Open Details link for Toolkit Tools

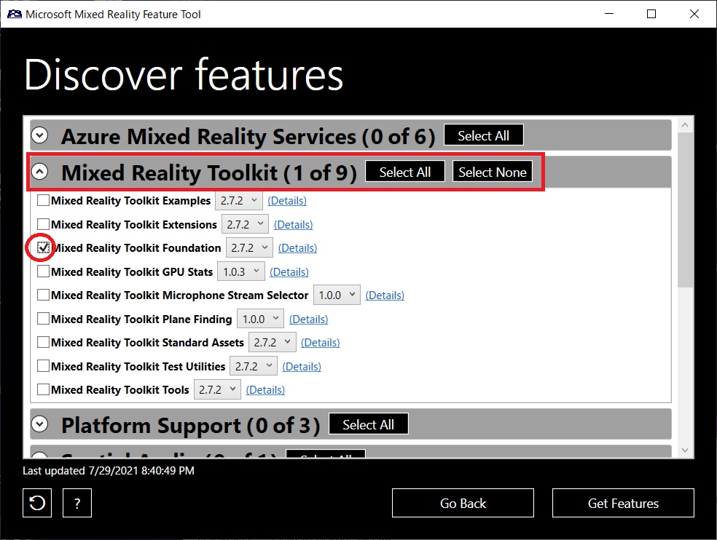click(x=265, y=389)
